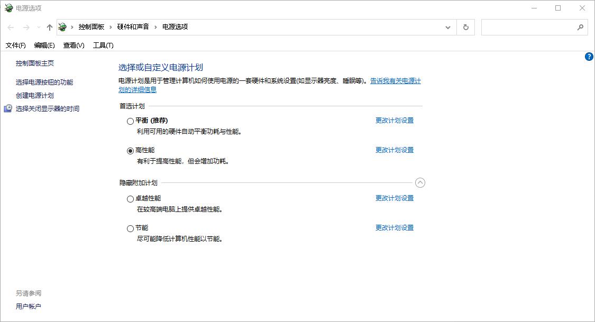Click the back navigation arrow
The image size is (595, 322).
coord(10,27)
